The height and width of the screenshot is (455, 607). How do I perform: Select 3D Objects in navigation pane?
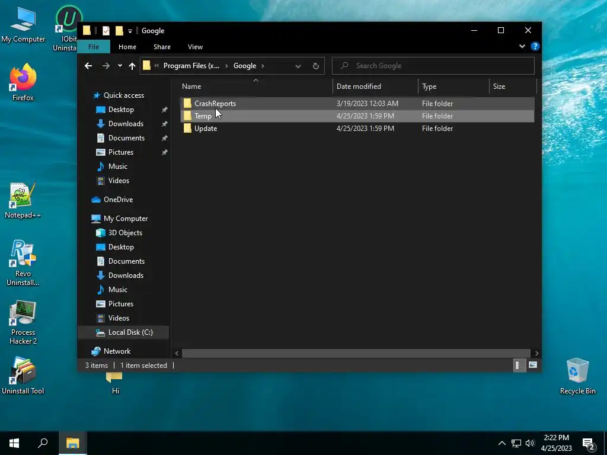(x=125, y=233)
